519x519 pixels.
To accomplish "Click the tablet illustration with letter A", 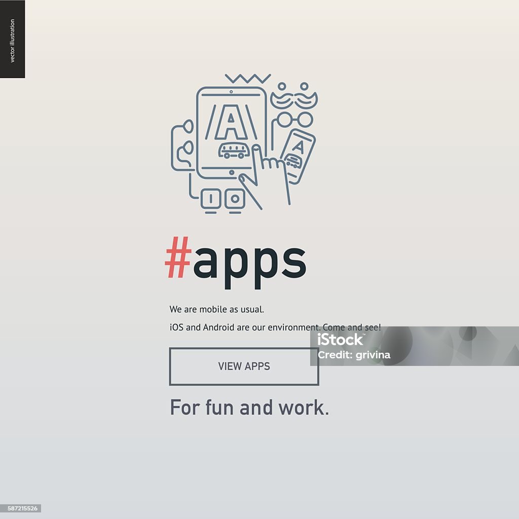I will click(231, 132).
